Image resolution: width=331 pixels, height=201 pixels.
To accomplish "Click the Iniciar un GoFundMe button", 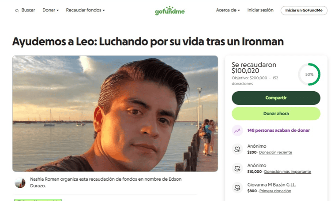I will click(304, 10).
